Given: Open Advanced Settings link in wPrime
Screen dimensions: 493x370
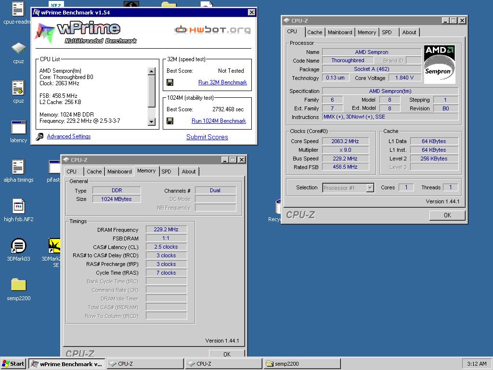Looking at the screenshot, I should 69,136.
